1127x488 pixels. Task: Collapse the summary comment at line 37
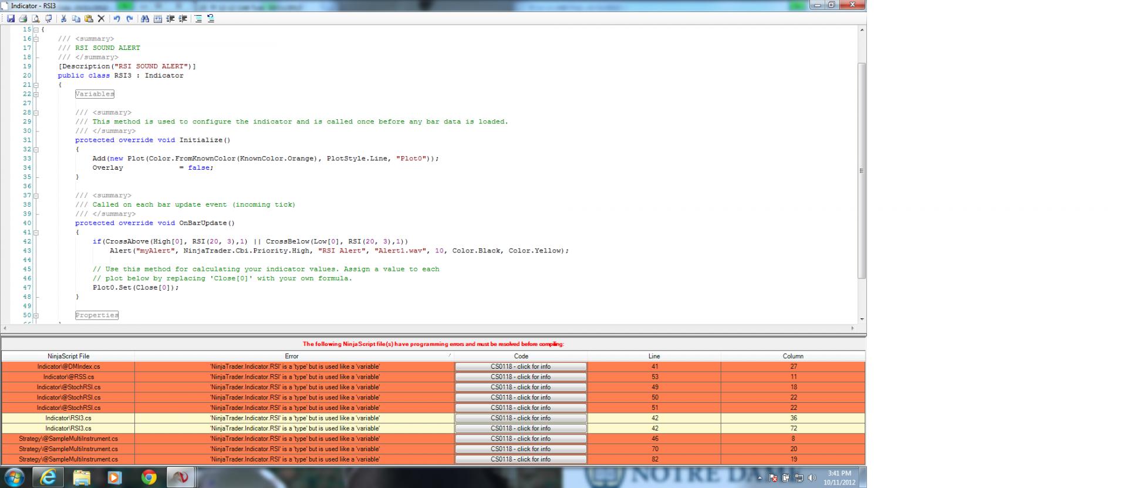[x=36, y=196]
